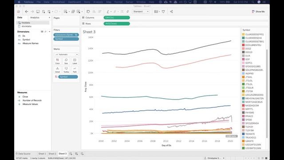284x160 pixels.
Task: Open the Automatic mark type dropdown
Action: (66, 54)
